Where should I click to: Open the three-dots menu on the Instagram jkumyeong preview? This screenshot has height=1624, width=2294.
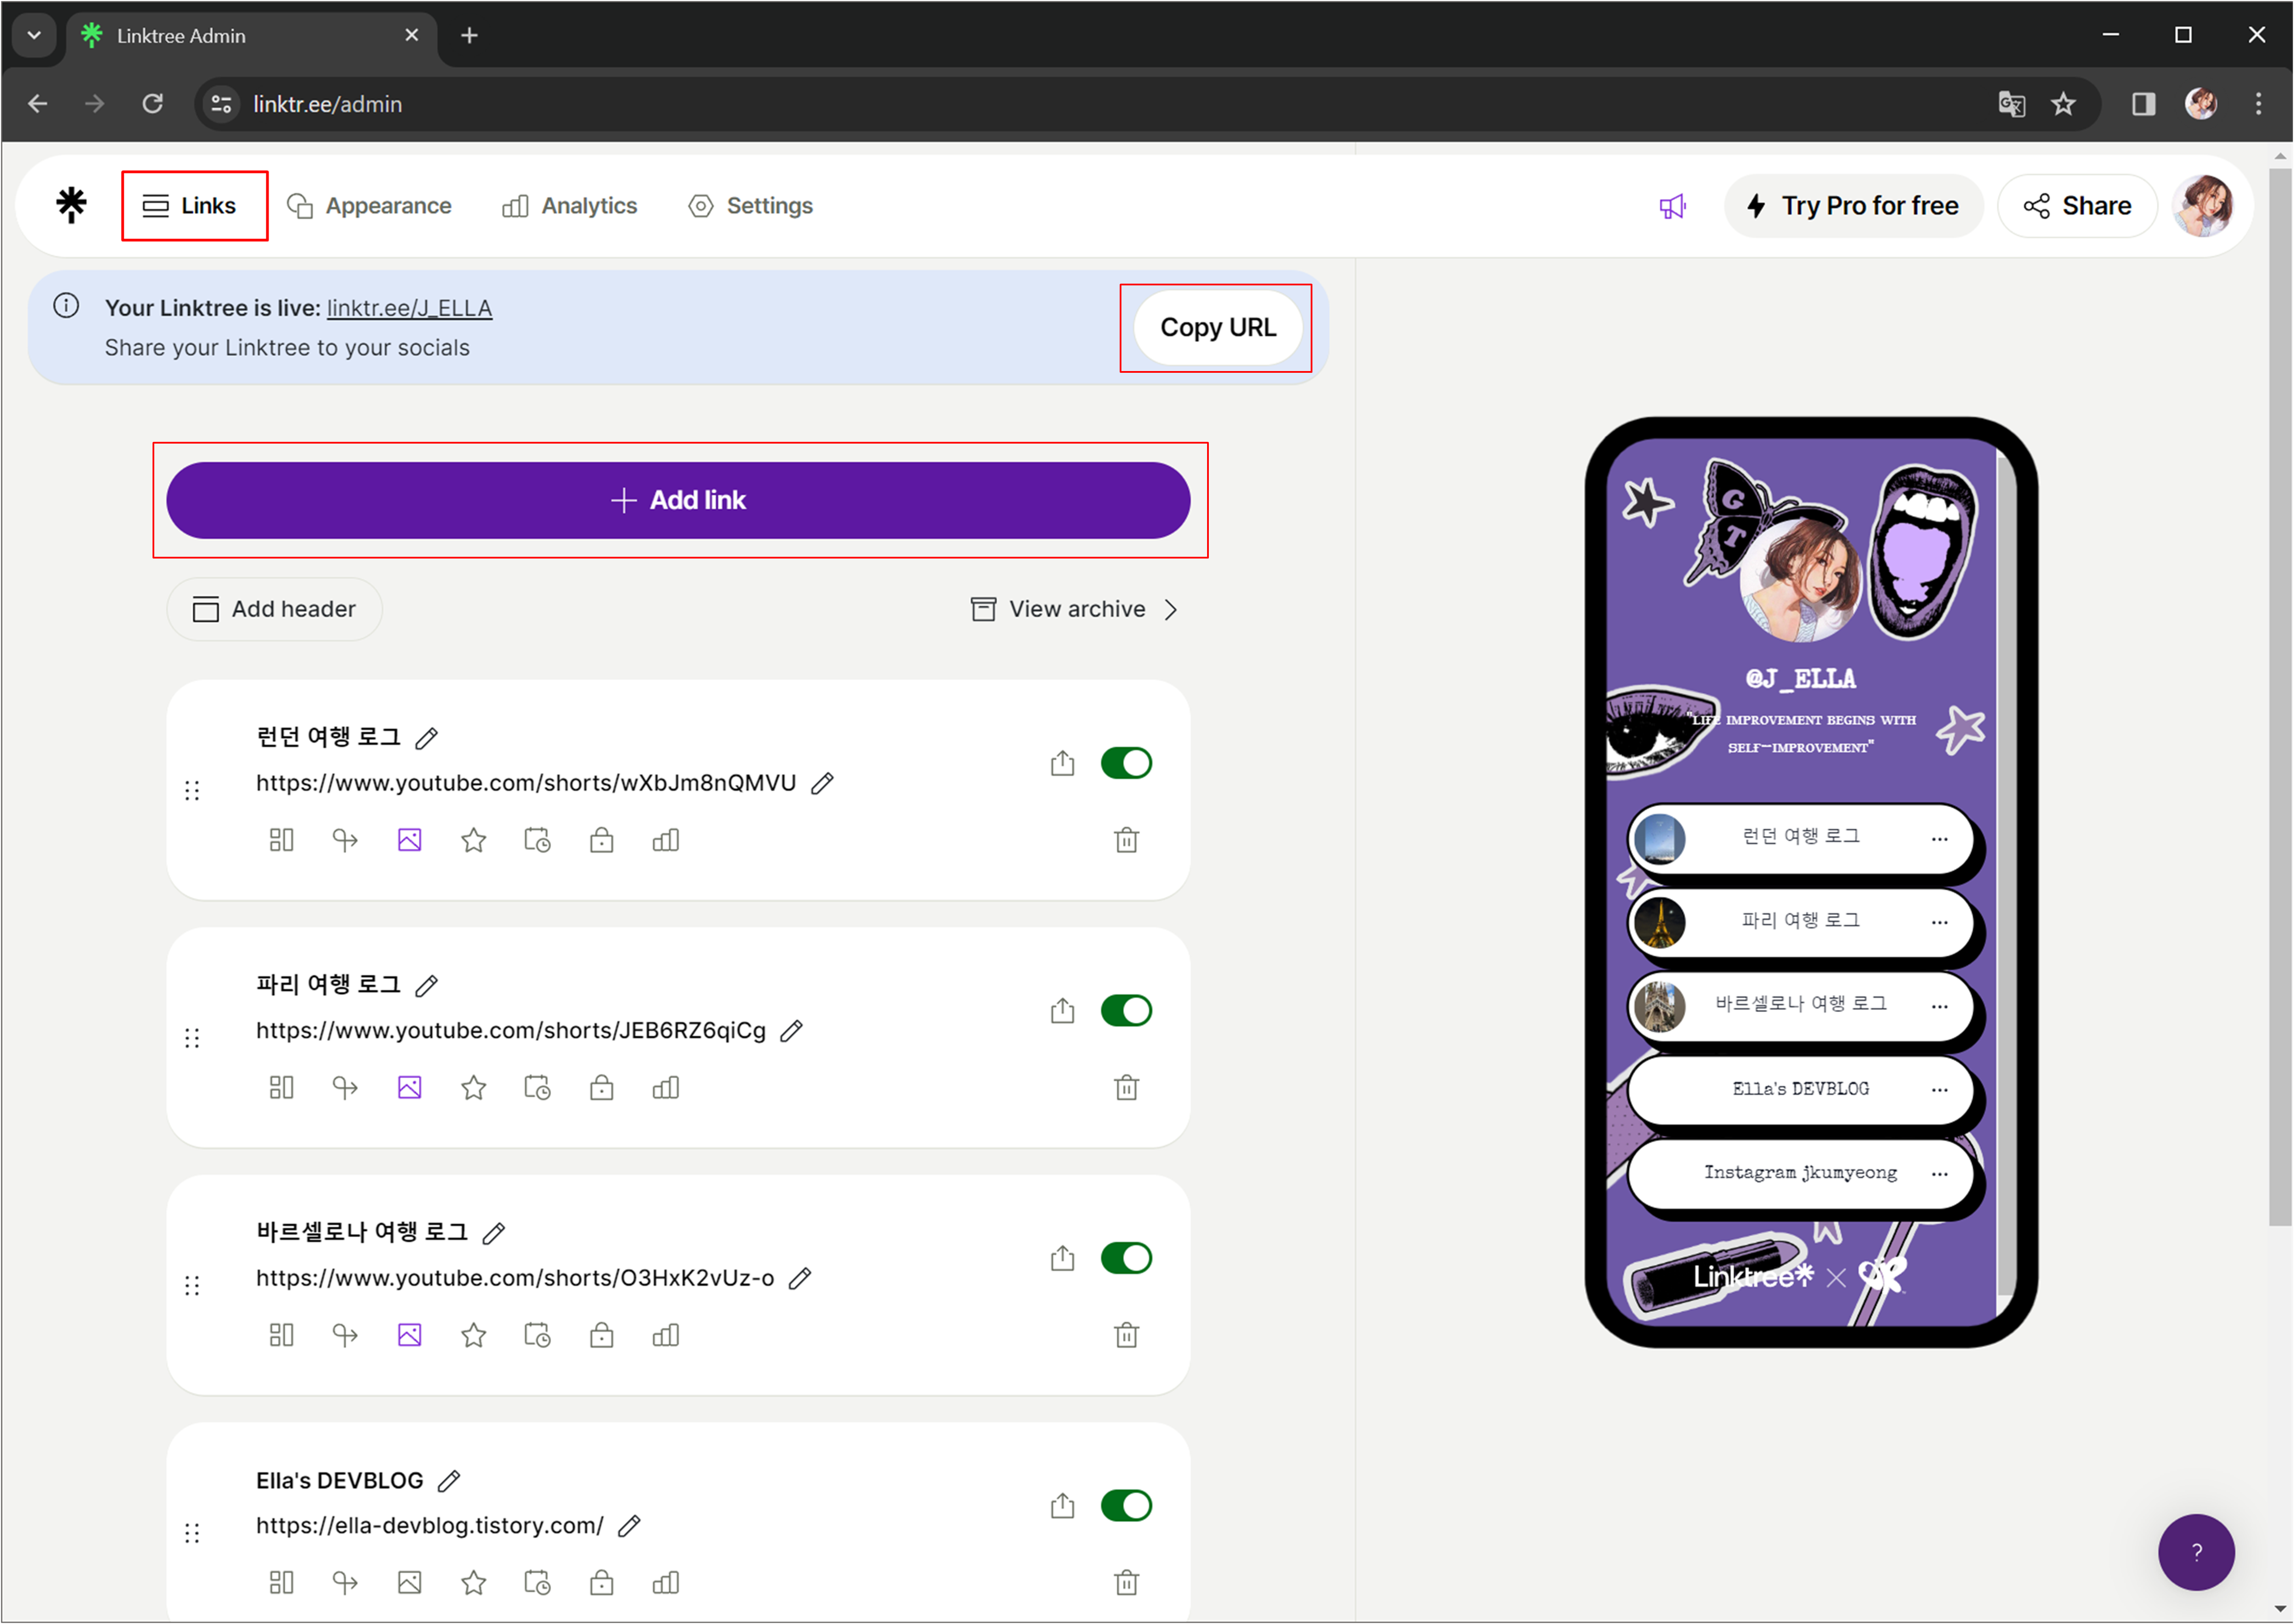pos(1939,1173)
